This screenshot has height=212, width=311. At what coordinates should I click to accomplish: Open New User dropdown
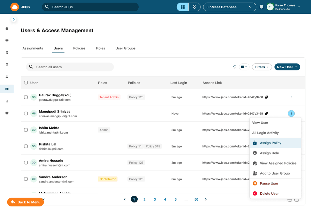coord(287,67)
